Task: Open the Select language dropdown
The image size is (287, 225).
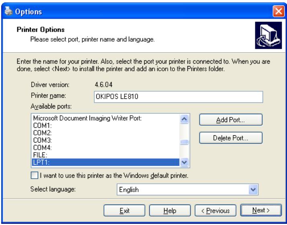Action: [x=252, y=189]
